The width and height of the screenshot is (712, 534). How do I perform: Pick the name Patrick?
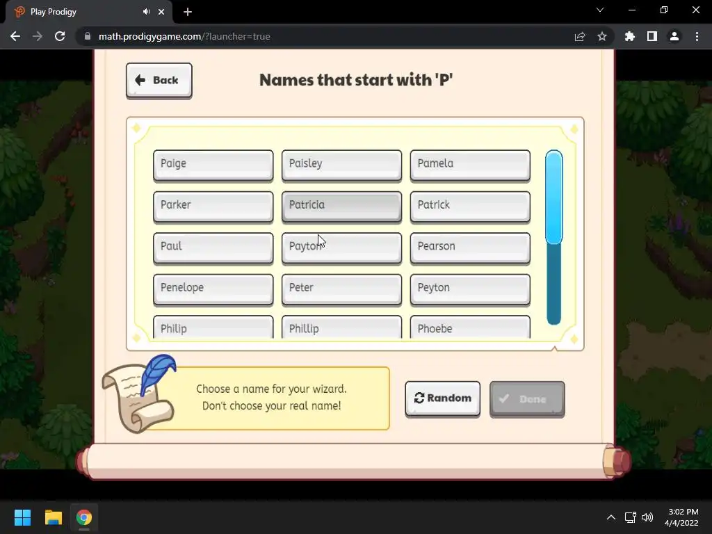[x=470, y=207]
